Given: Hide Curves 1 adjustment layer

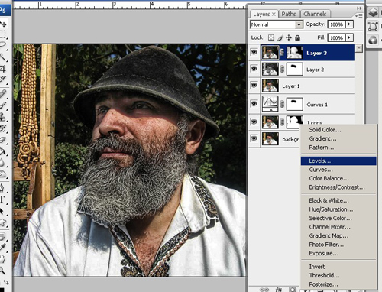Looking at the screenshot, I should click(254, 103).
